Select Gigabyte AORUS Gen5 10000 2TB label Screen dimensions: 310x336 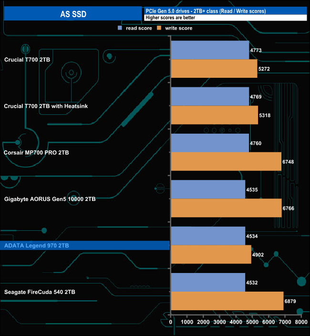pos(50,199)
